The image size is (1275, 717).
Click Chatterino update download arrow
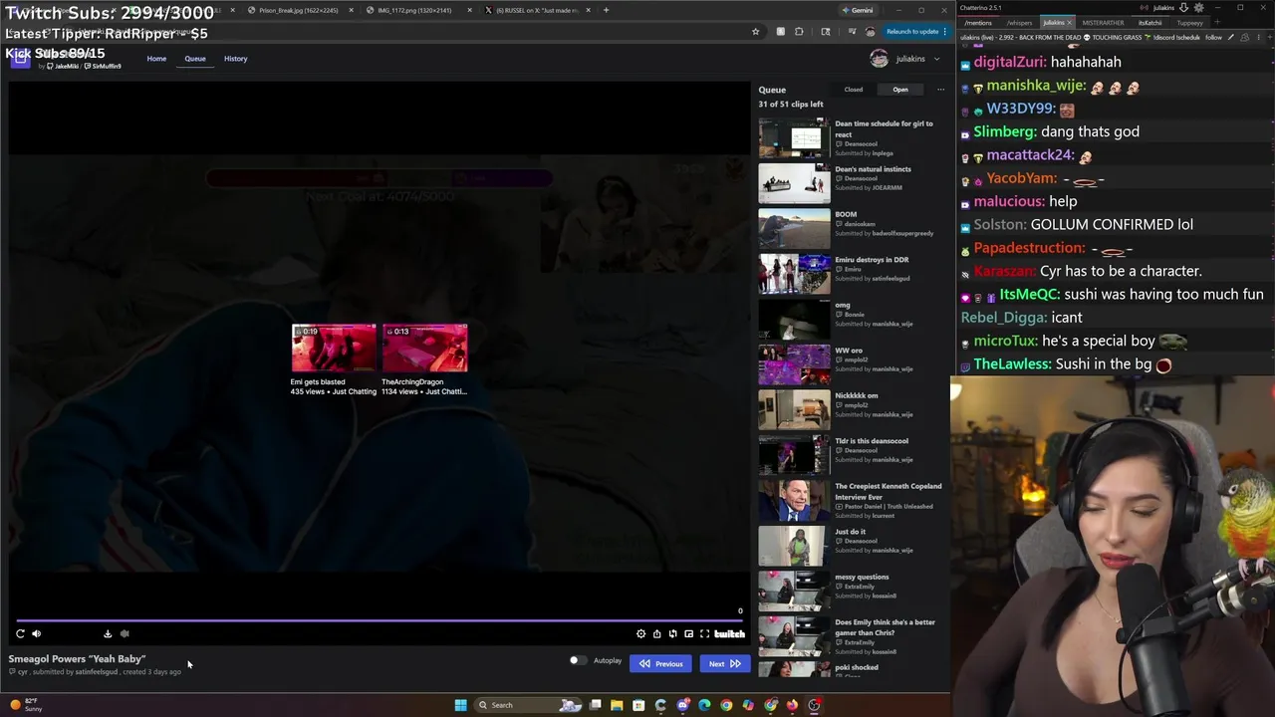[1183, 7]
